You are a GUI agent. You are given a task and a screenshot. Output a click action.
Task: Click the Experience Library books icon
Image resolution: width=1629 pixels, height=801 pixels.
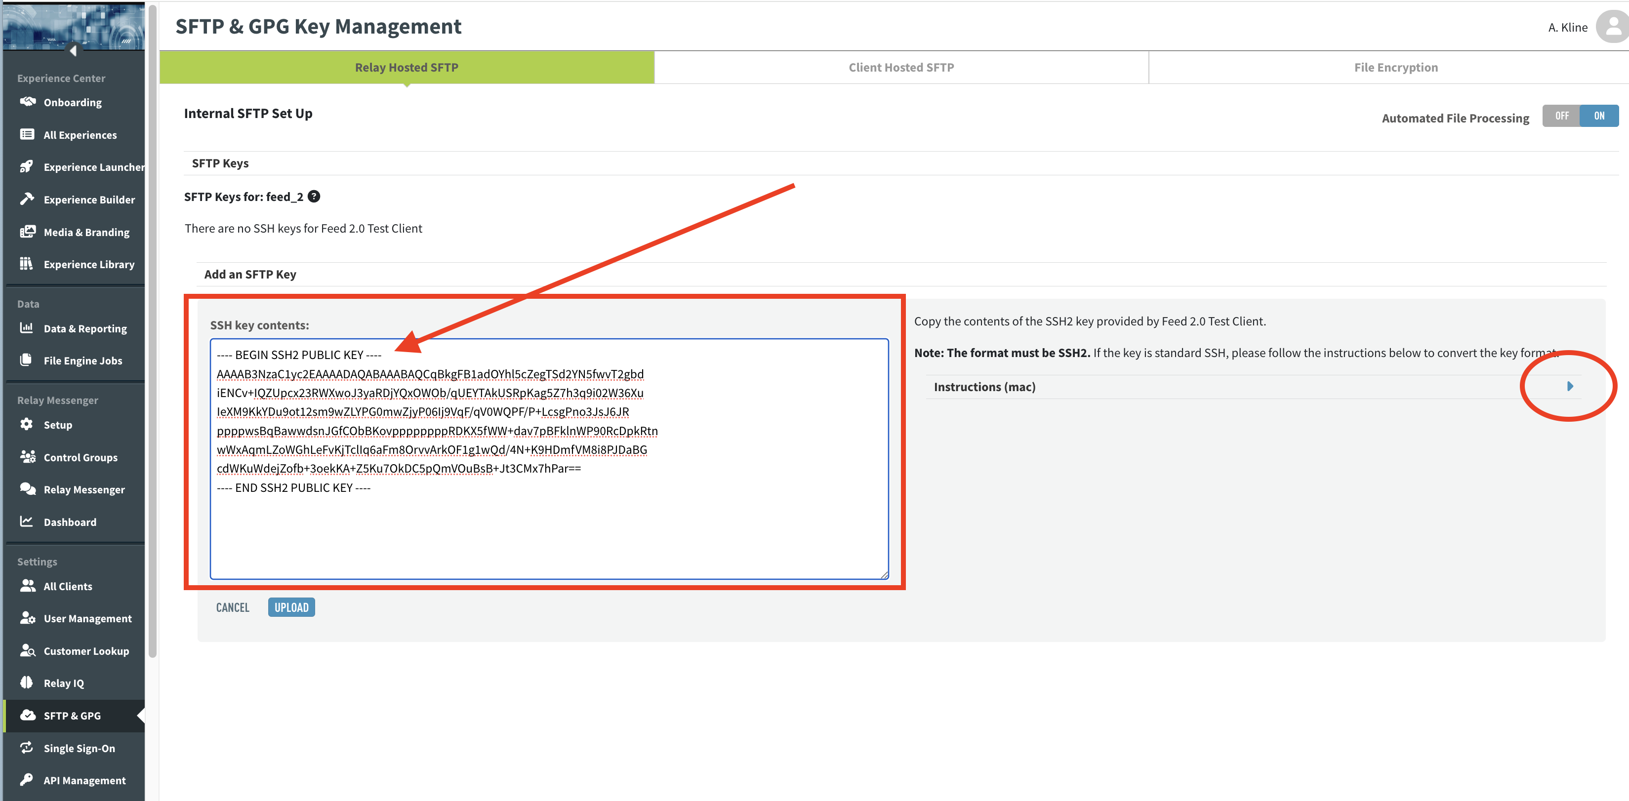26,264
